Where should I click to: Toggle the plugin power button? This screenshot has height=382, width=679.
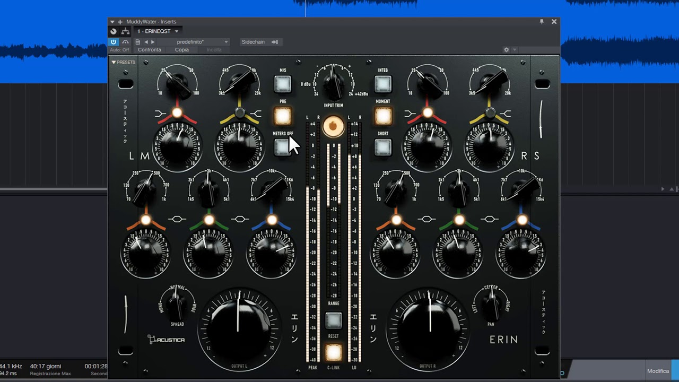(114, 42)
